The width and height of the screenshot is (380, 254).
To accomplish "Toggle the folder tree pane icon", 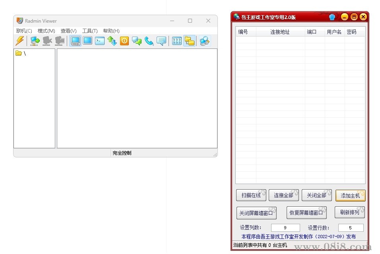I will 190,41.
